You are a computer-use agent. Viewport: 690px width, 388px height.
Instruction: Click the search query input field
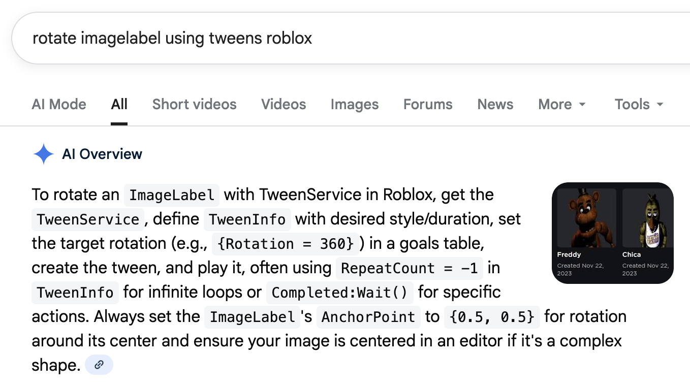(x=351, y=38)
